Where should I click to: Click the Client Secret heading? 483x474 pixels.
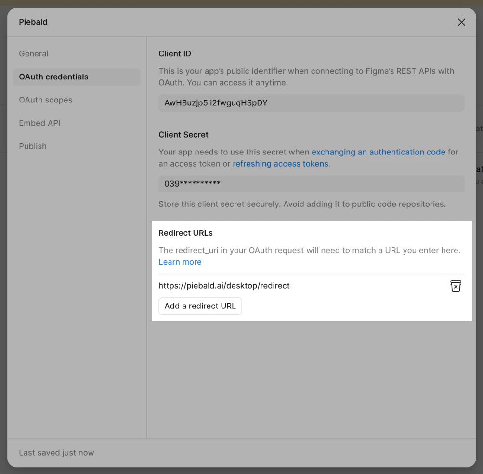pos(183,135)
